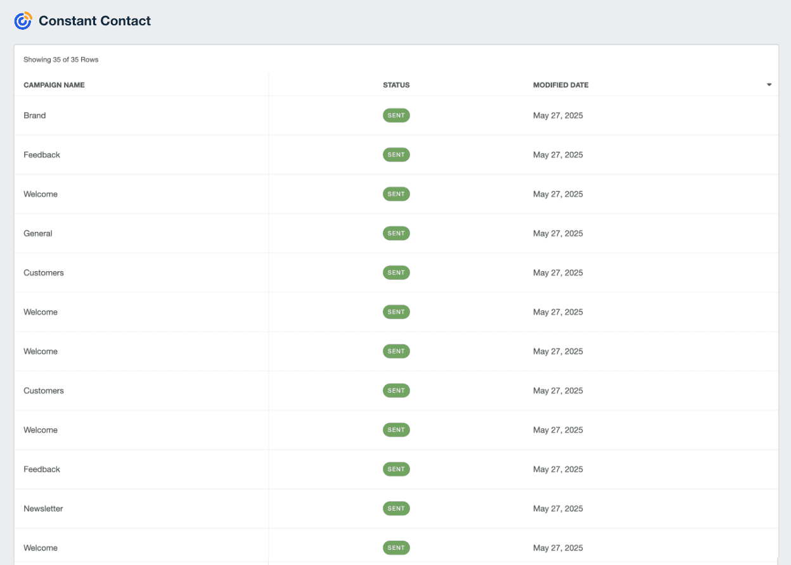Sort campaigns by the Campaign Name header

54,85
